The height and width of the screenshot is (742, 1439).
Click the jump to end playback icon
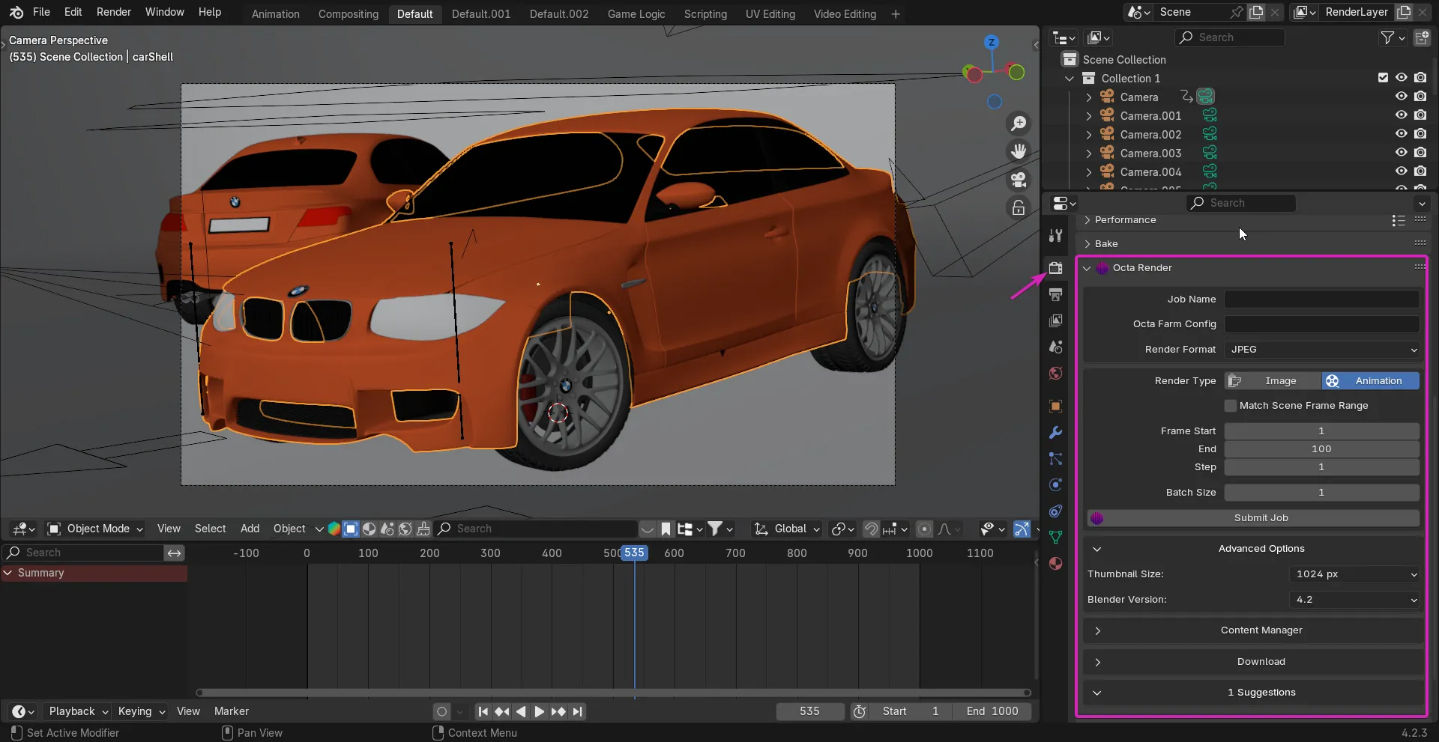coord(577,711)
